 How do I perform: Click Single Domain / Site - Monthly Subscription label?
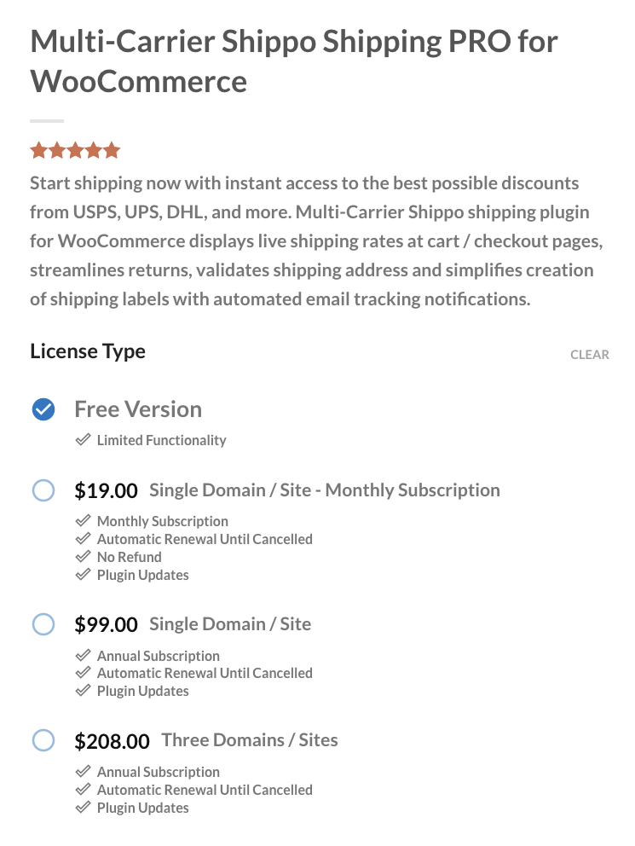[x=325, y=490]
